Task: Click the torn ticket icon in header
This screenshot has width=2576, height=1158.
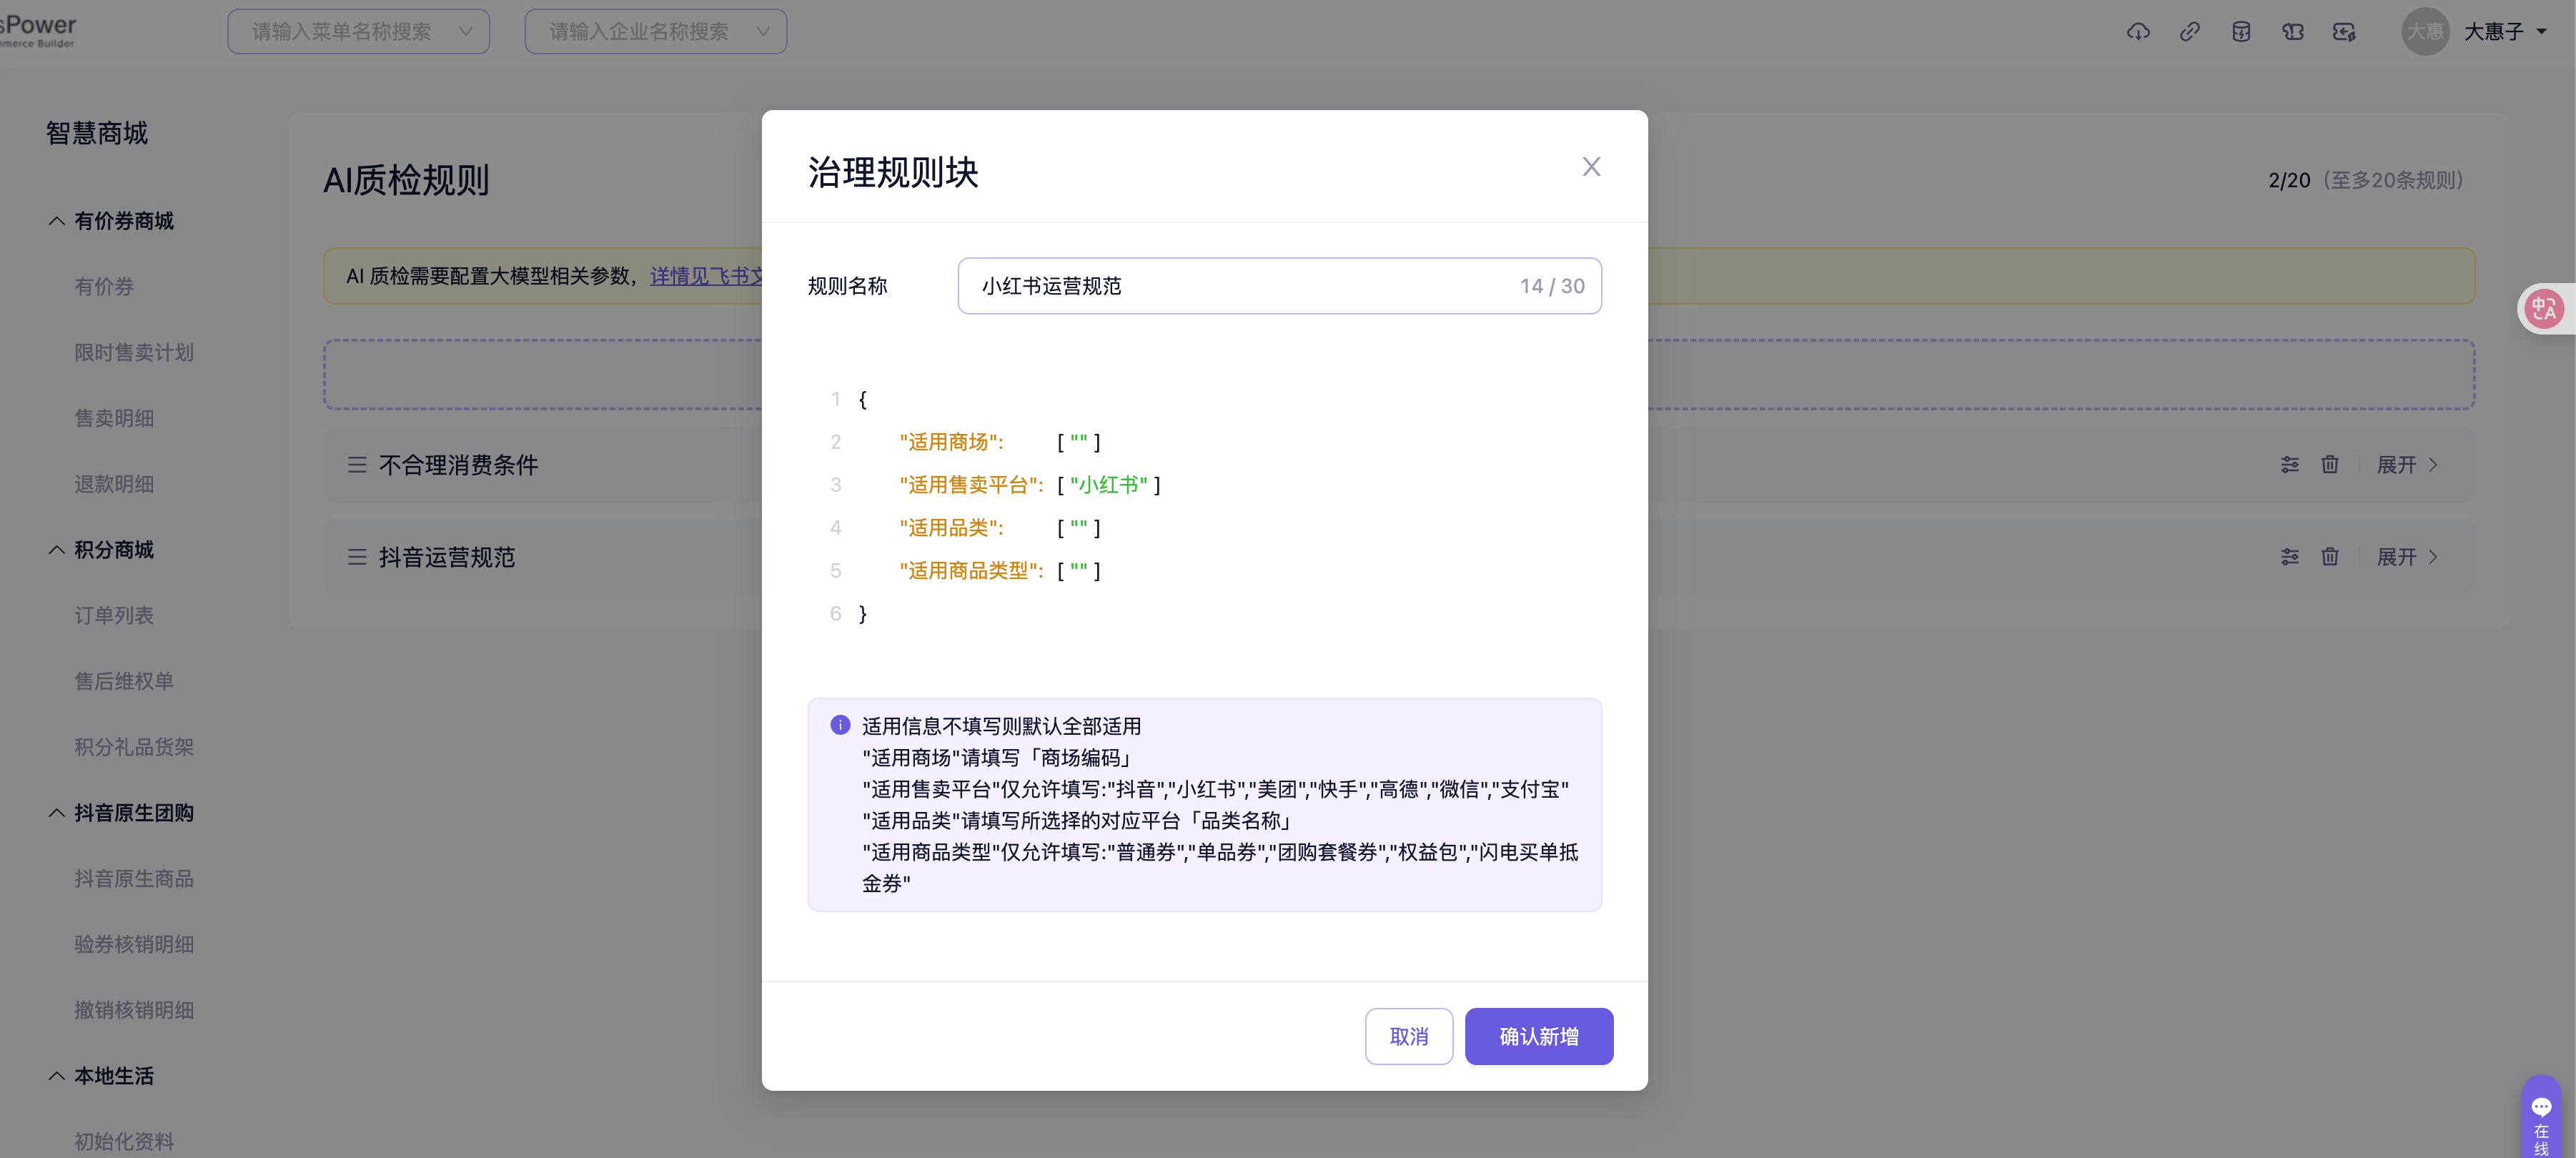Action: pyautogui.click(x=2293, y=32)
